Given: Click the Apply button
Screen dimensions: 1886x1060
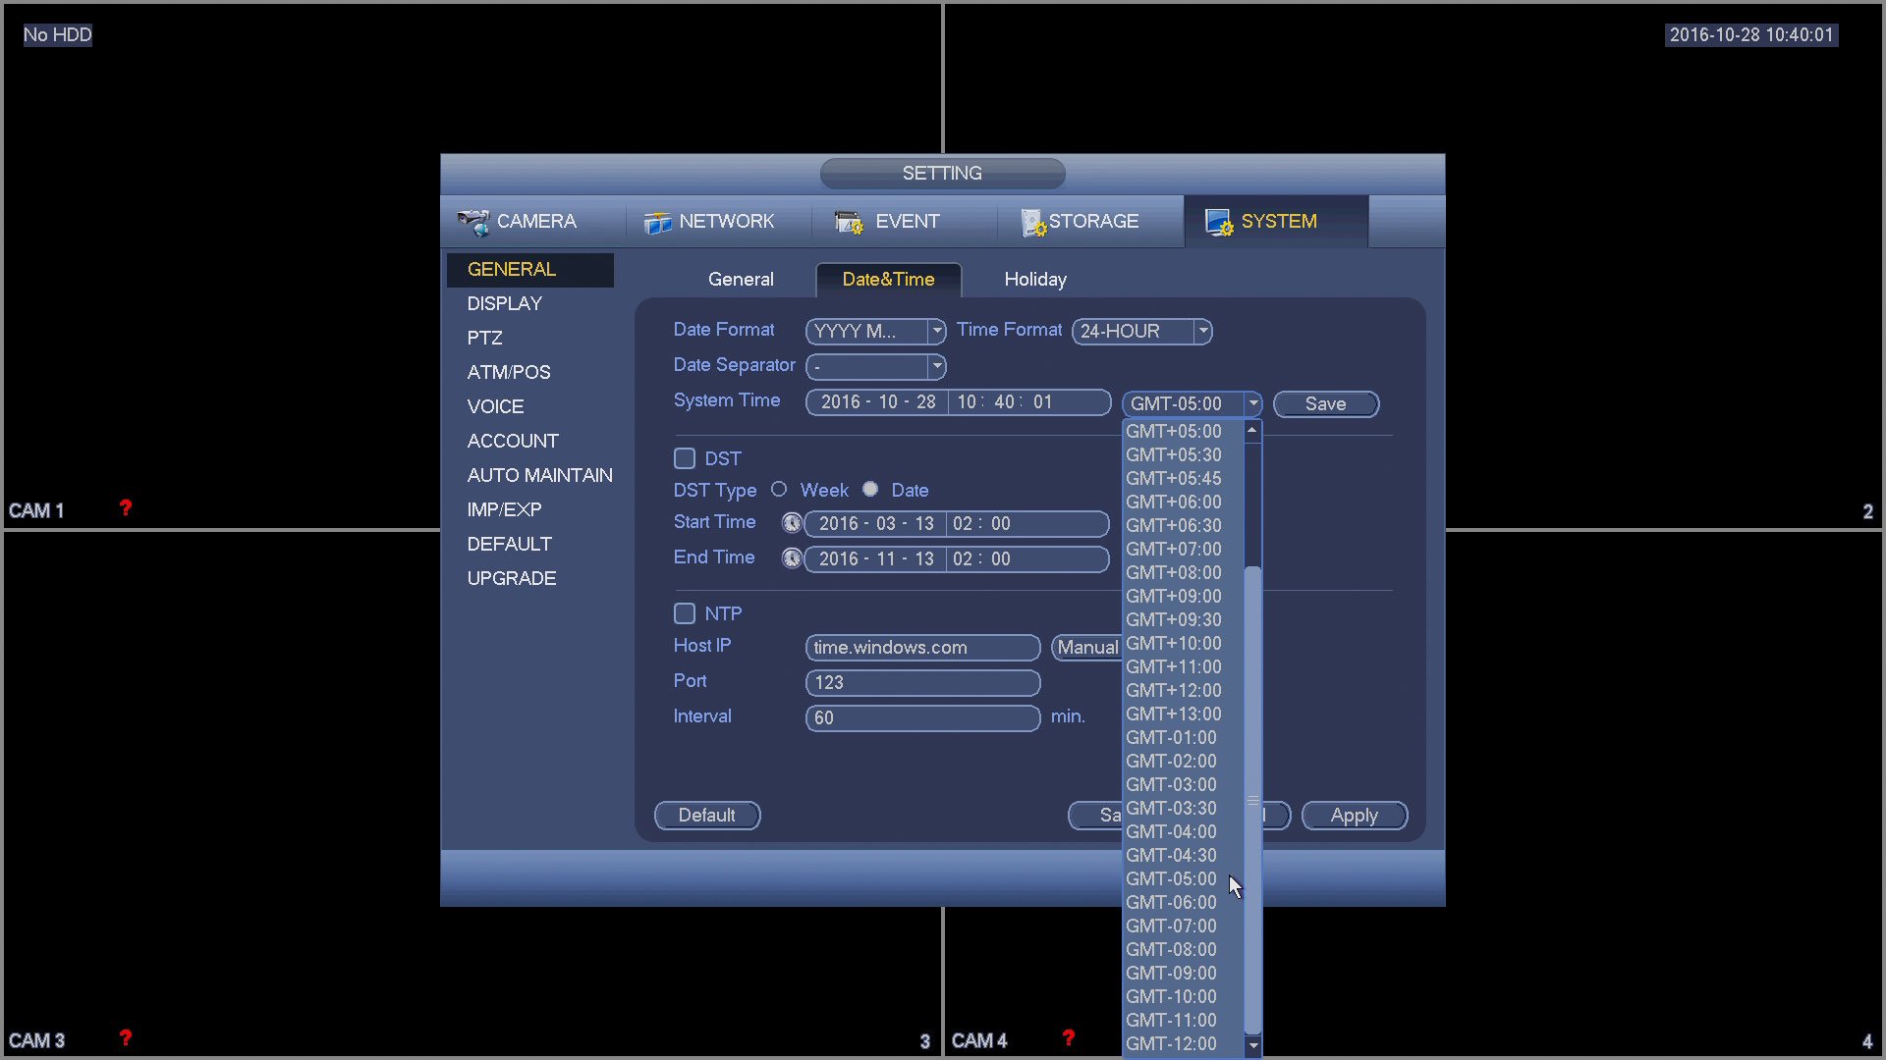Looking at the screenshot, I should (1354, 816).
